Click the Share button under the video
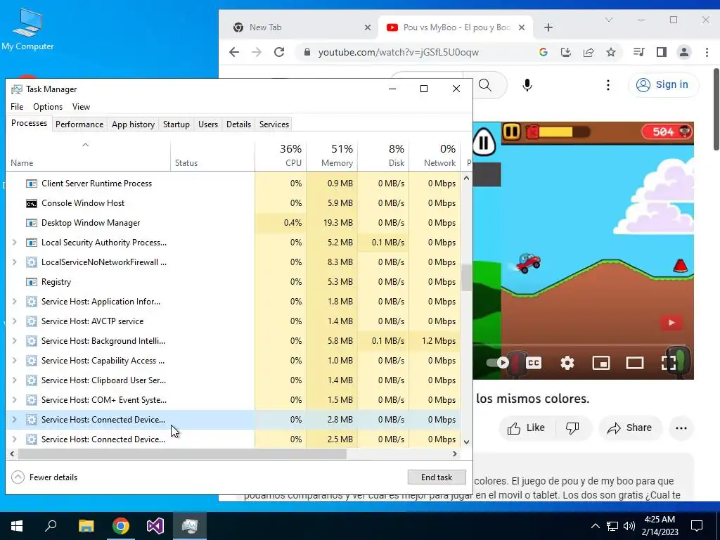This screenshot has width=720, height=540. click(x=630, y=428)
